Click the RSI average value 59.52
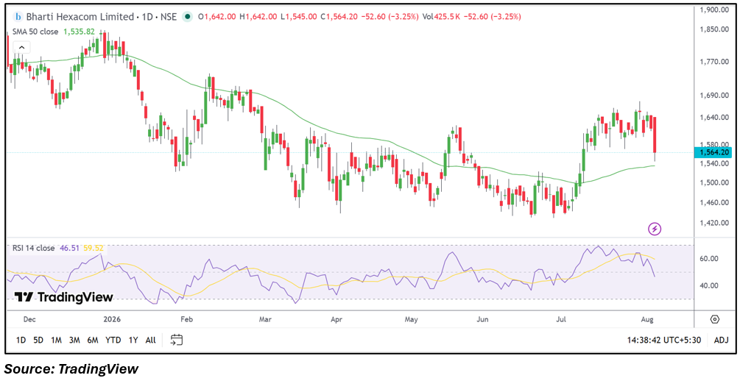The width and height of the screenshot is (740, 378). 92,248
